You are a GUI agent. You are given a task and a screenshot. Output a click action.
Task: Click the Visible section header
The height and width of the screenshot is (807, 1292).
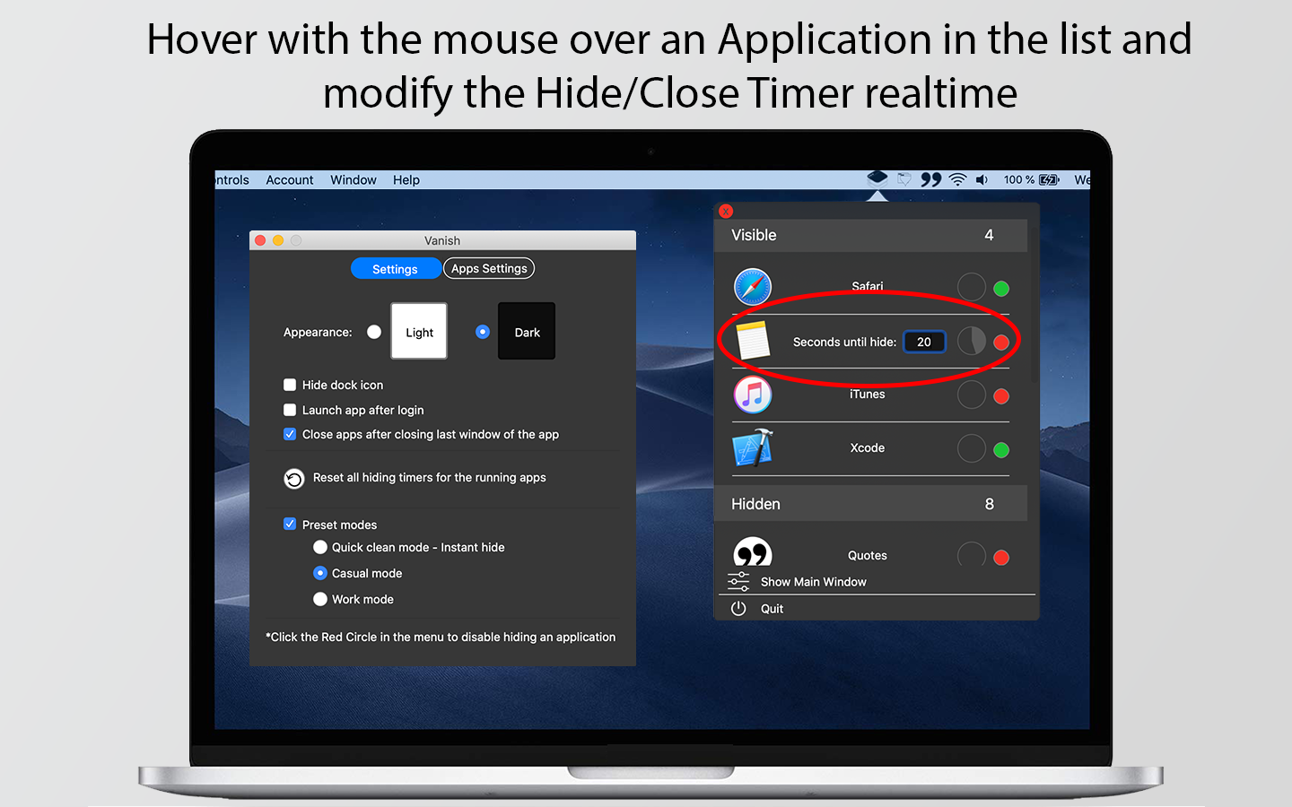pyautogui.click(x=870, y=235)
